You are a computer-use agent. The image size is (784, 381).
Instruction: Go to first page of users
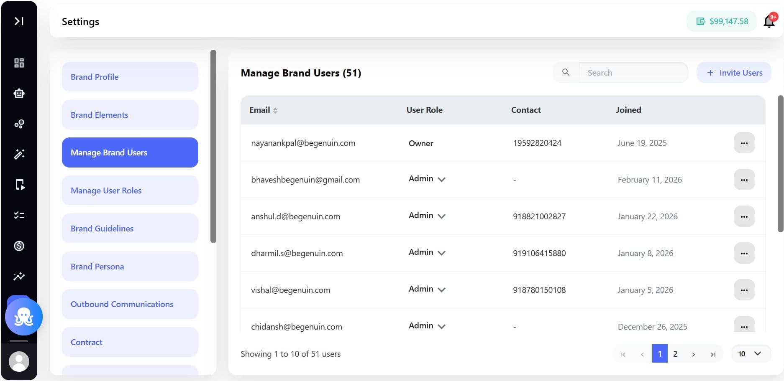tap(623, 354)
